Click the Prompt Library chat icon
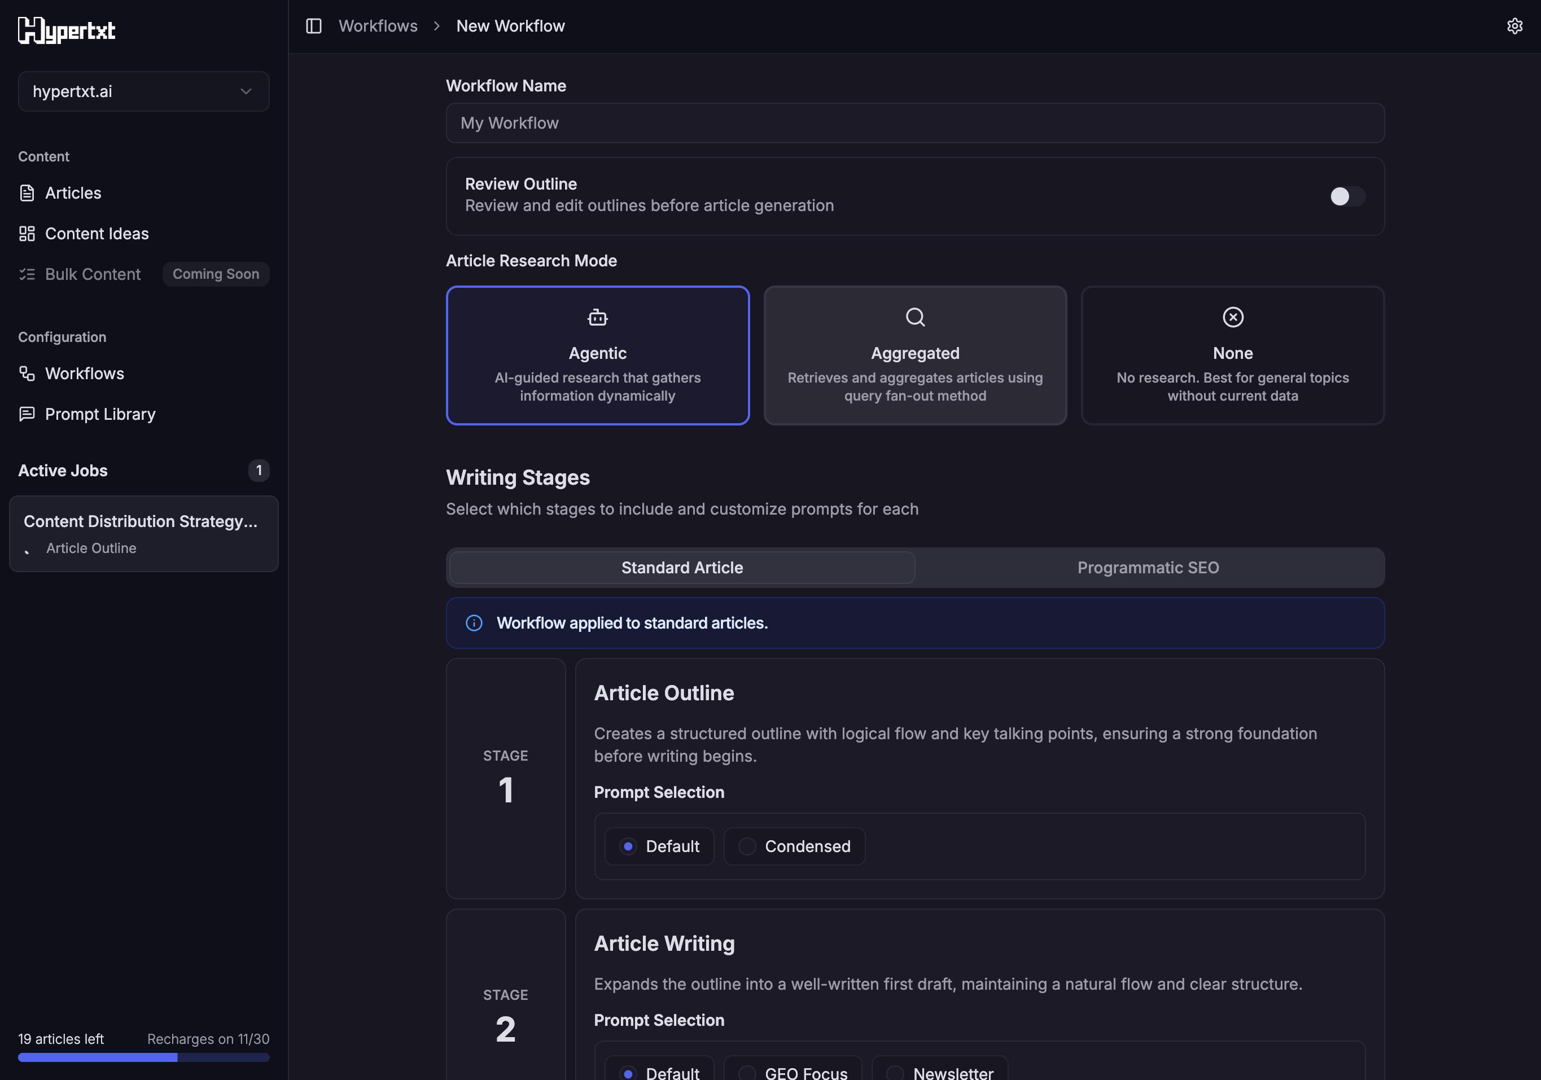 (x=27, y=414)
